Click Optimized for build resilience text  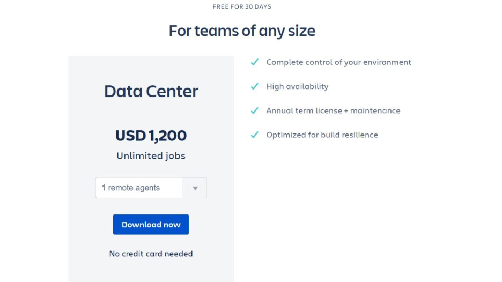pos(322,135)
